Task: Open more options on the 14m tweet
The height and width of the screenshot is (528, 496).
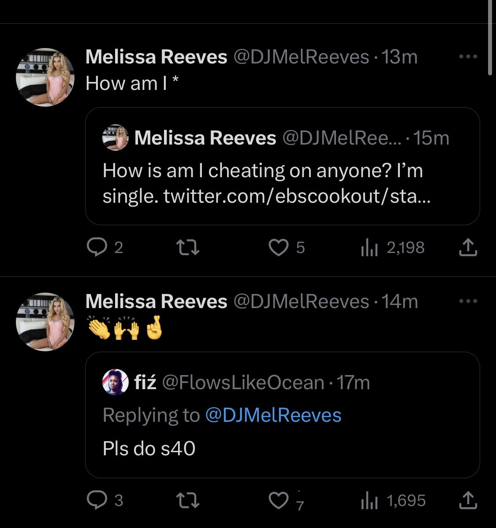Action: point(468,301)
